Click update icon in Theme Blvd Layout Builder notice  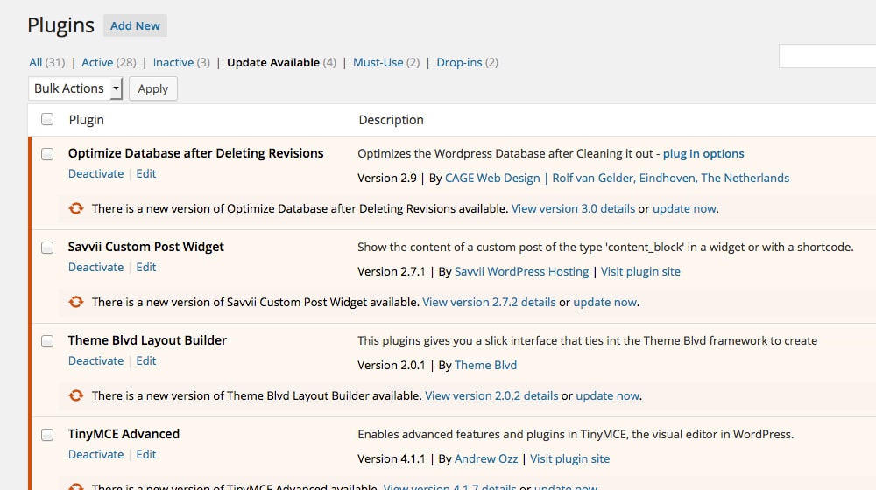(x=76, y=395)
